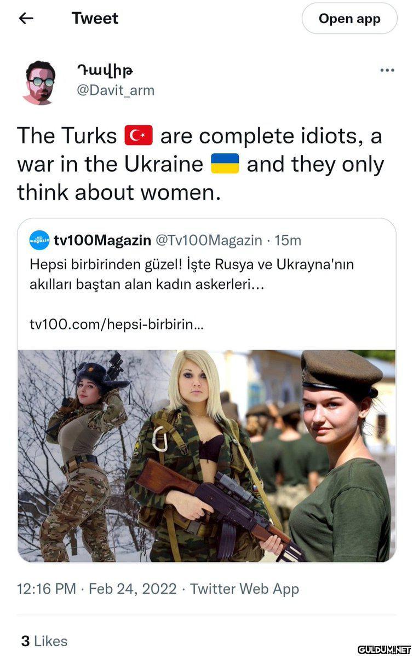
Task: Click the Twitter Web App source label
Action: (x=245, y=589)
